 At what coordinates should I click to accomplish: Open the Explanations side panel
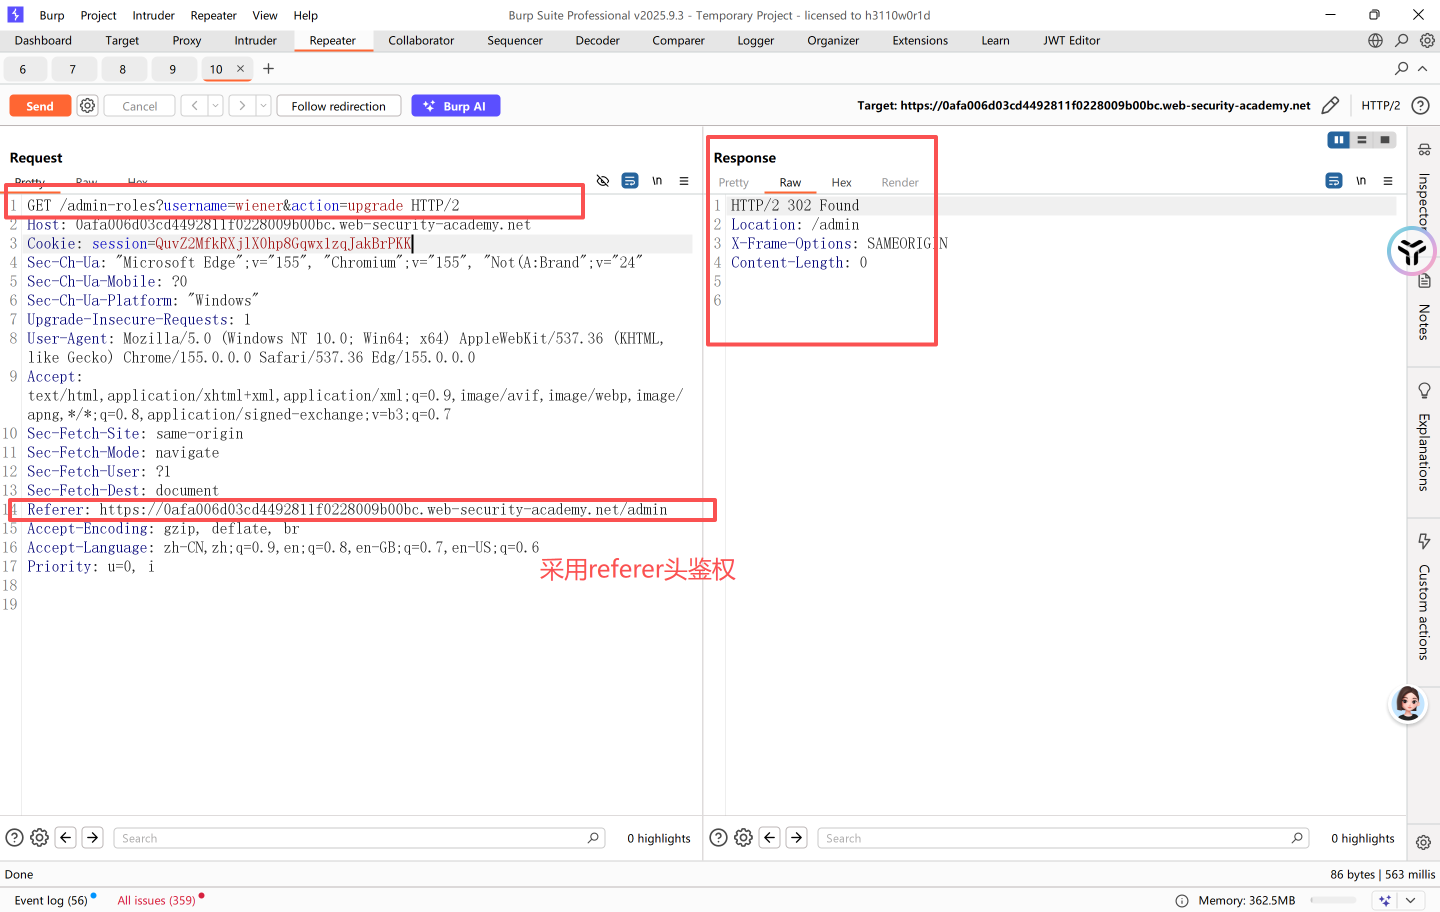click(x=1423, y=438)
